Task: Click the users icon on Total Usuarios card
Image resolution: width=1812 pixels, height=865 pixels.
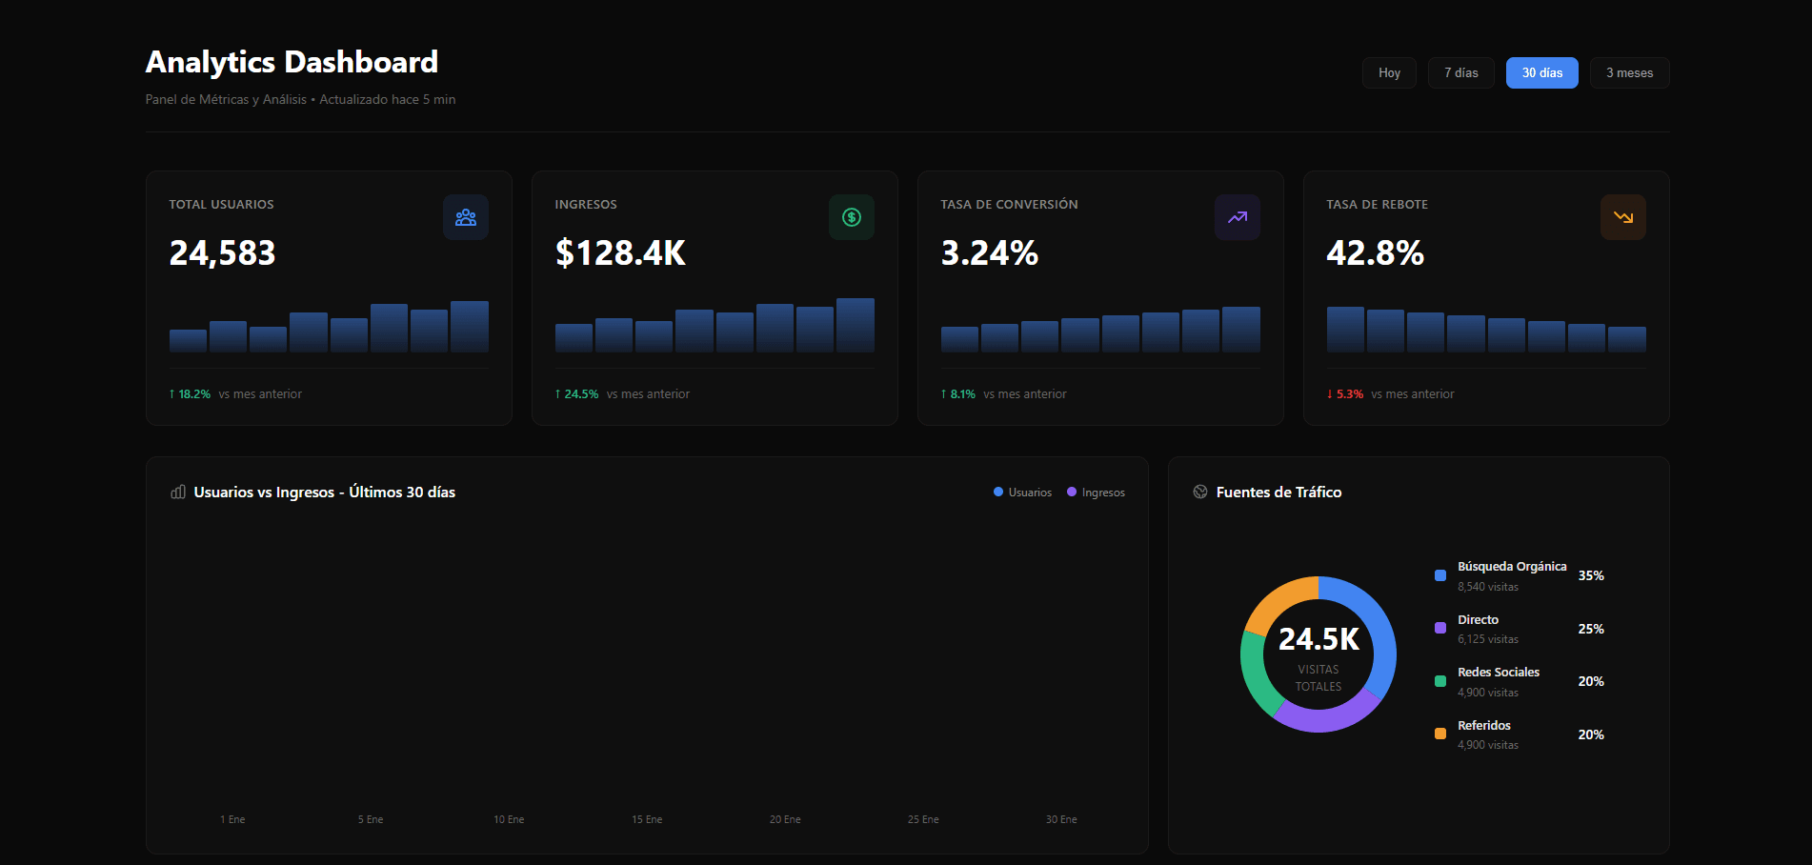Action: click(466, 216)
